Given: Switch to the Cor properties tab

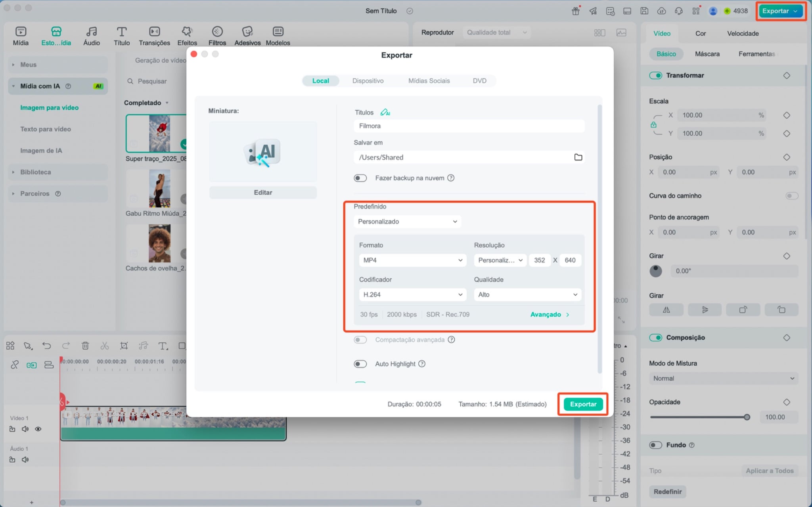Looking at the screenshot, I should (700, 33).
